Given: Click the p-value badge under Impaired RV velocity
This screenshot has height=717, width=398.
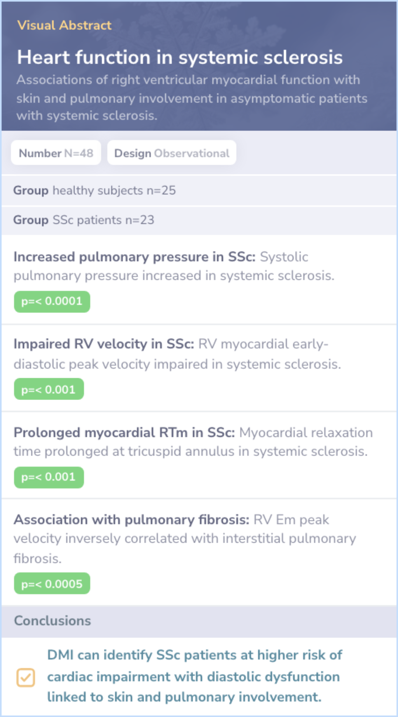Looking at the screenshot, I should [49, 389].
